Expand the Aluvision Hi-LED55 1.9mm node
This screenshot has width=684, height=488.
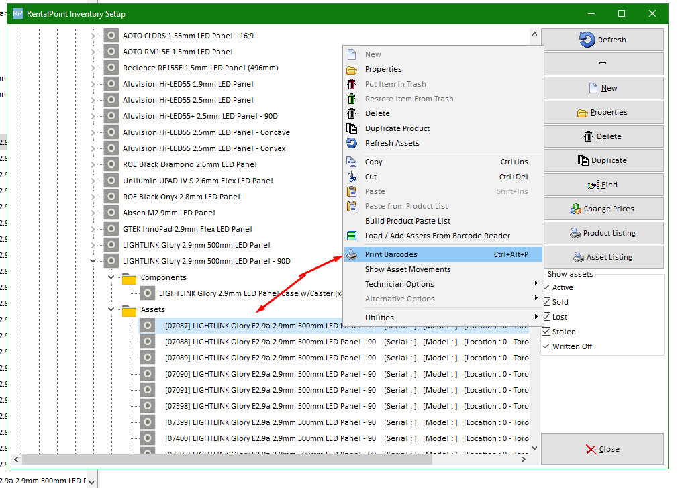coord(93,84)
